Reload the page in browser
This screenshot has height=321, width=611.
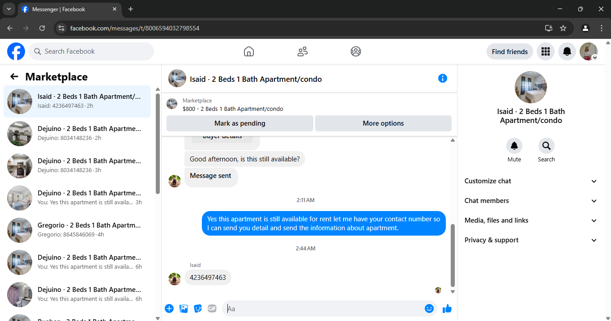click(42, 28)
